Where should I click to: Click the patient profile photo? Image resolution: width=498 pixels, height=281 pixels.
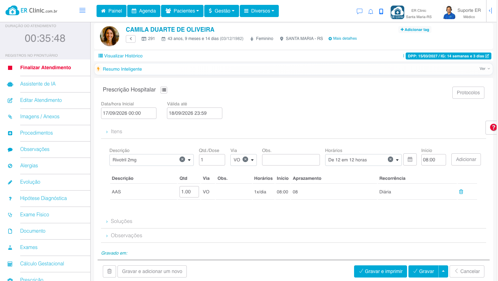tap(109, 36)
